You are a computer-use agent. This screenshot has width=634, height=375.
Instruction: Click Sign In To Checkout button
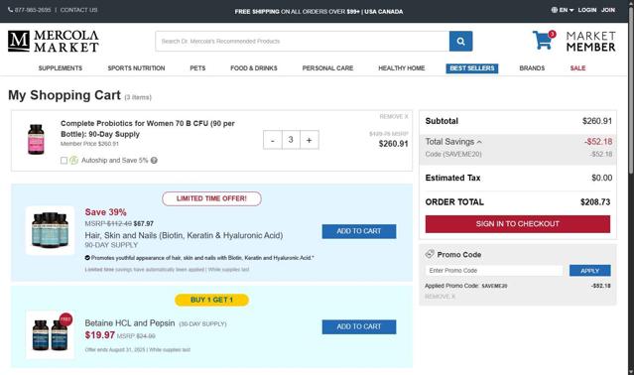pos(518,224)
